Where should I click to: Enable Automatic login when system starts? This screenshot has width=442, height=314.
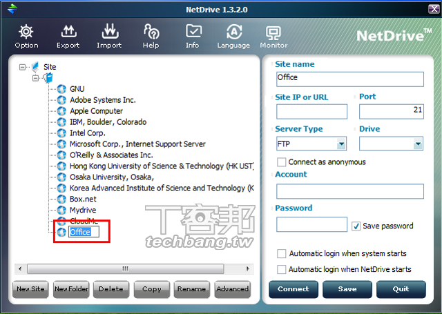pos(281,253)
